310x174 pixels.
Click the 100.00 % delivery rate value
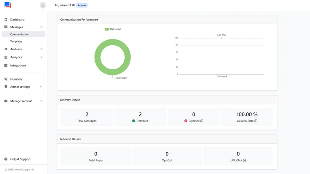[x=247, y=114]
